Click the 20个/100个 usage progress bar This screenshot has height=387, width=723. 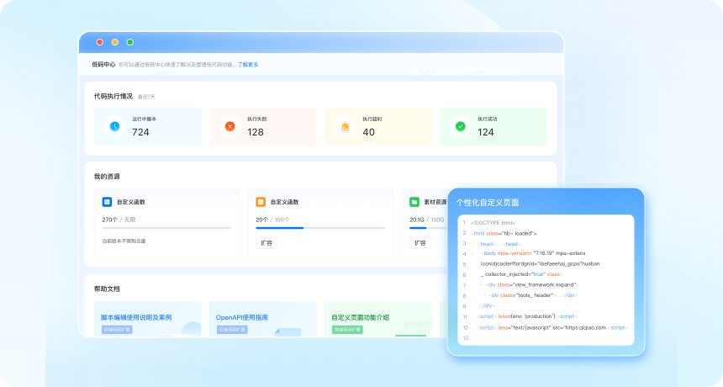click(x=320, y=228)
